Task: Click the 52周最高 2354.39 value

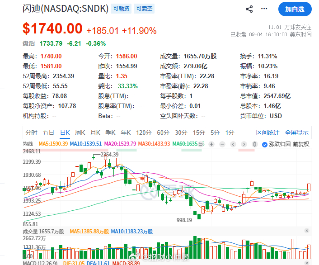Action: click(x=63, y=76)
